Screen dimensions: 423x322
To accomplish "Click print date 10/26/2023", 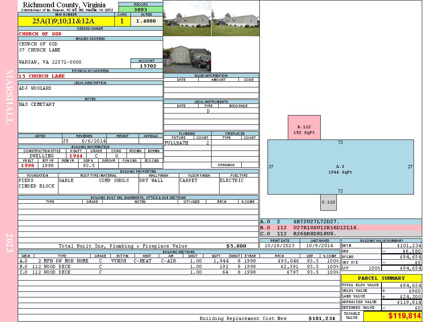I will (280, 246).
